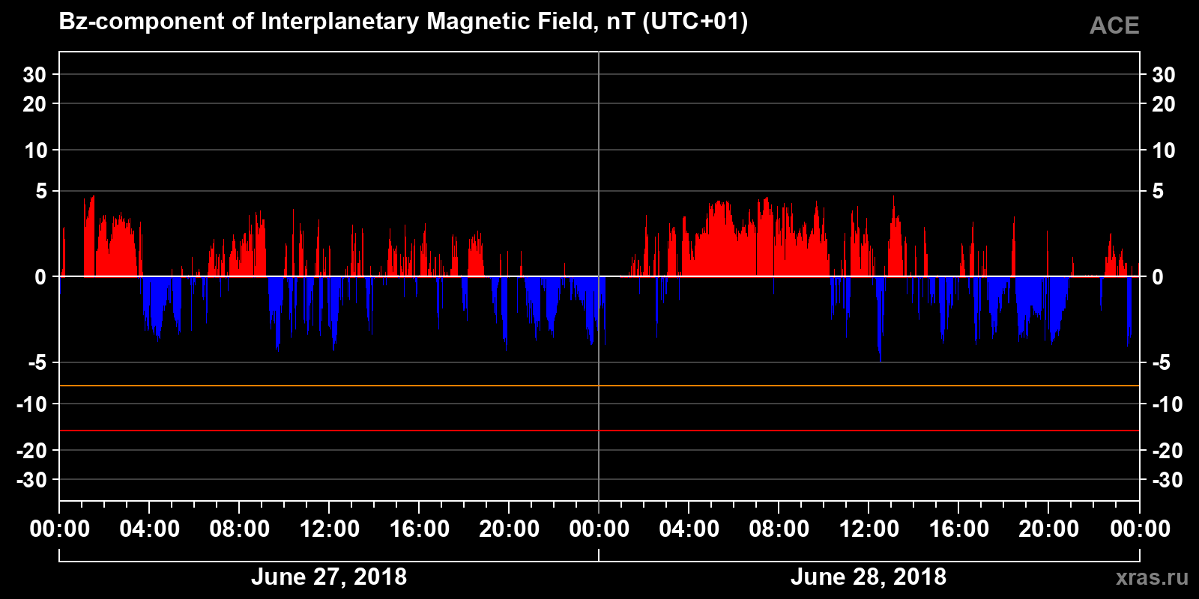
Task: Click the right axis value -10
Action: tap(1167, 404)
